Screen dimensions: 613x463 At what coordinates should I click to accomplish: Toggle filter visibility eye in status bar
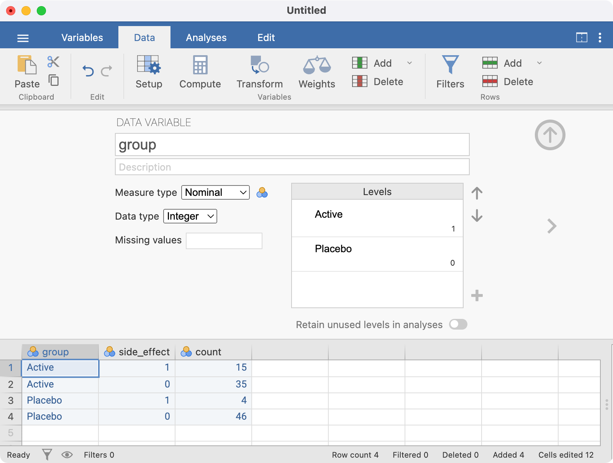(x=67, y=455)
